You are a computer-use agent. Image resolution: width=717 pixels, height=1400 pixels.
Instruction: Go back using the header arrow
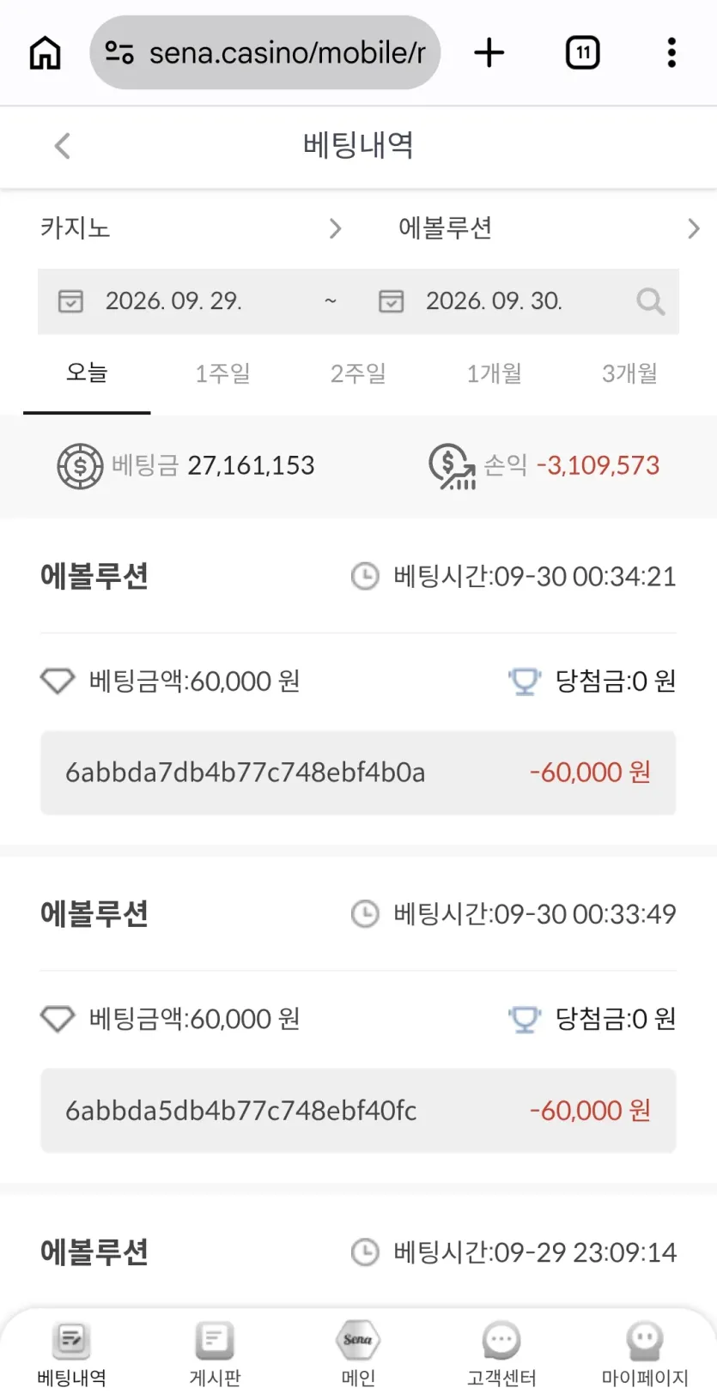62,145
